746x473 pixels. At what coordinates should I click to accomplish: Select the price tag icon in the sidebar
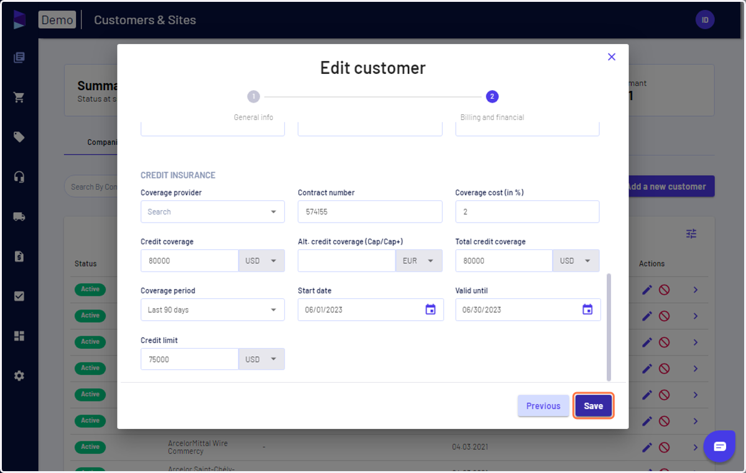(x=19, y=137)
